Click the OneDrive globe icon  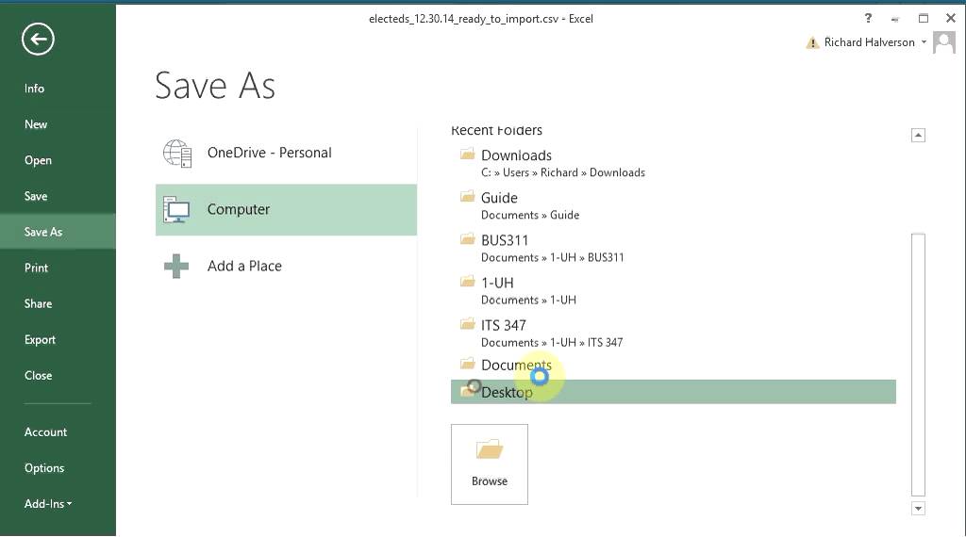177,154
